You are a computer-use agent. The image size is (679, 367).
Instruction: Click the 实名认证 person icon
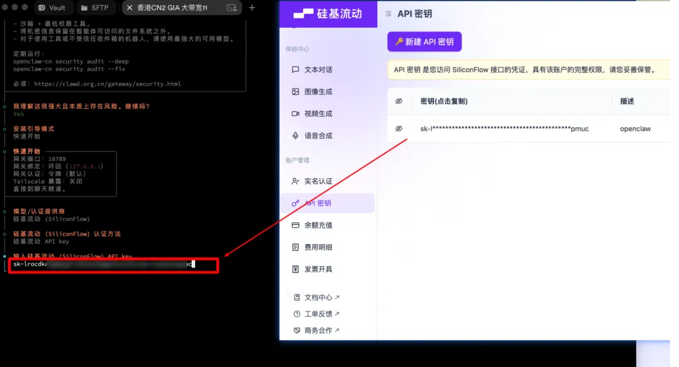pos(295,181)
